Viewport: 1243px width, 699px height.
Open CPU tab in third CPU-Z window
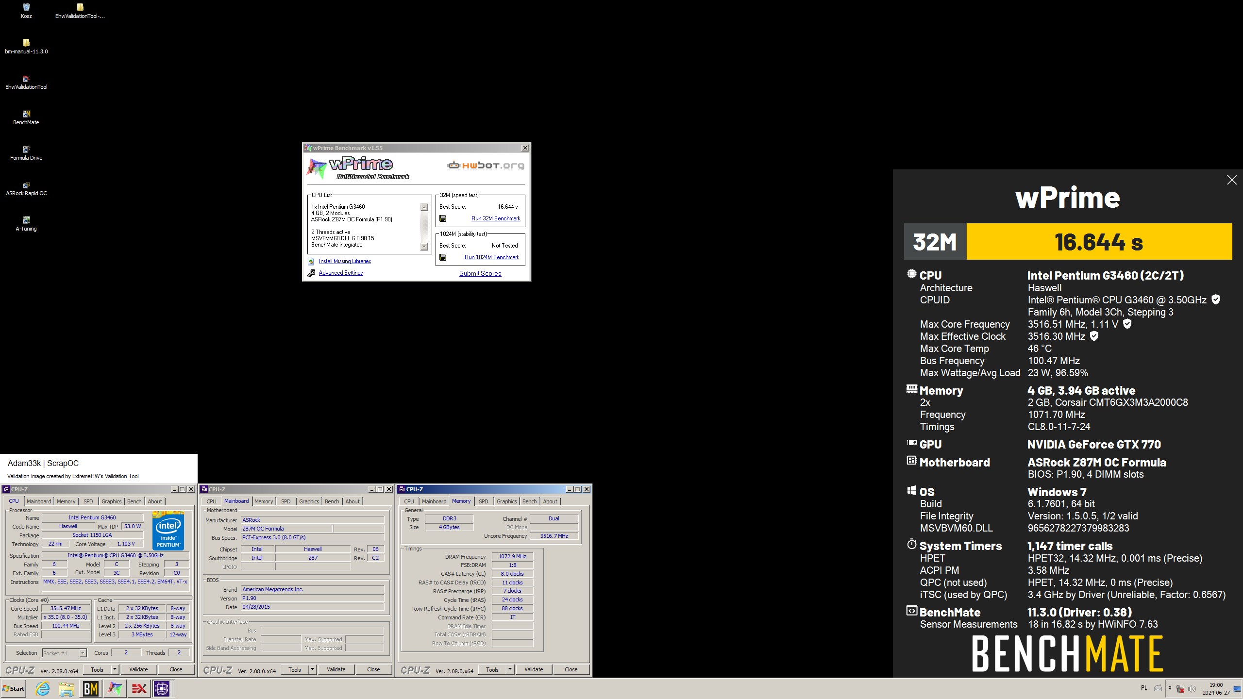409,501
